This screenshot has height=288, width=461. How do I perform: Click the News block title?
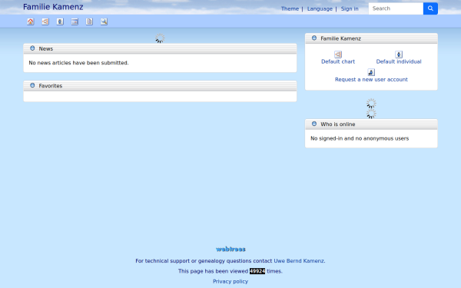pyautogui.click(x=46, y=49)
